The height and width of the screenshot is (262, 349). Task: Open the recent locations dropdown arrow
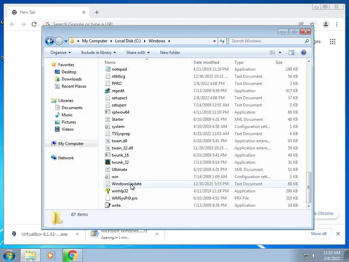tap(66, 41)
